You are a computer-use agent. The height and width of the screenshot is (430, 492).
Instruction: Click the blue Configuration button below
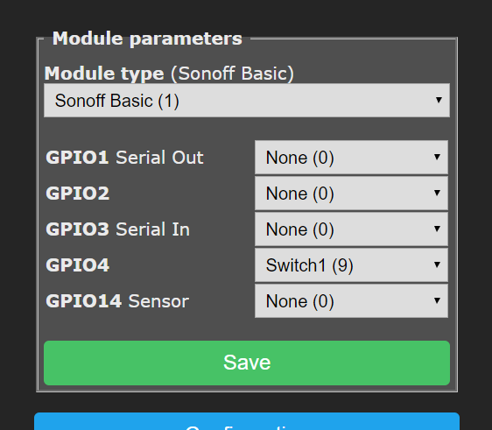click(x=247, y=421)
